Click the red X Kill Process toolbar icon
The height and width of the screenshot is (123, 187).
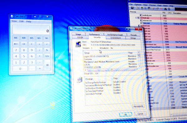click(x=161, y=9)
